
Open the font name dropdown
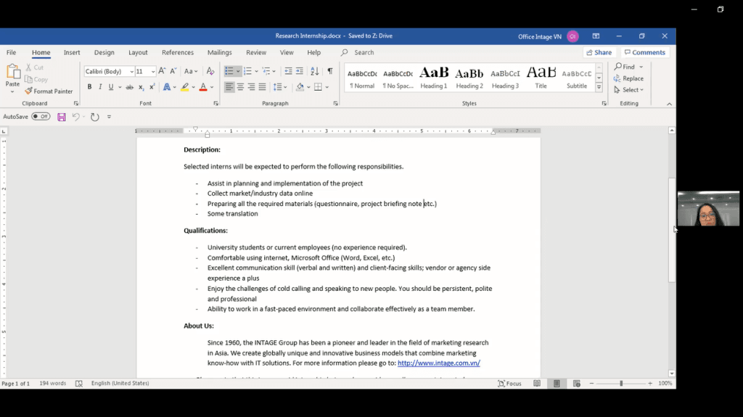pyautogui.click(x=132, y=72)
